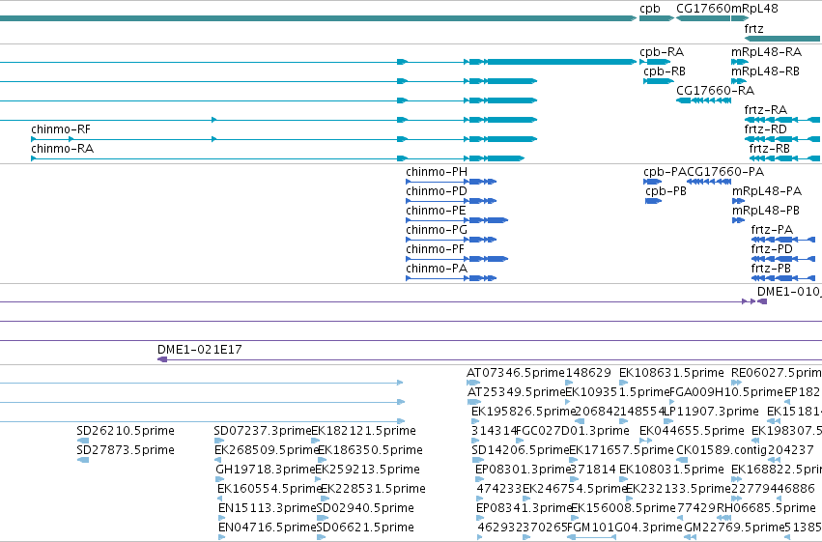Click the chinmo-PG protein label
Screen dimensions: 822x542
tap(437, 230)
